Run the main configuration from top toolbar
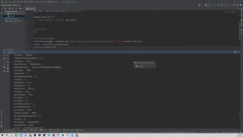This screenshot has height=137, width=243. click(216, 5)
